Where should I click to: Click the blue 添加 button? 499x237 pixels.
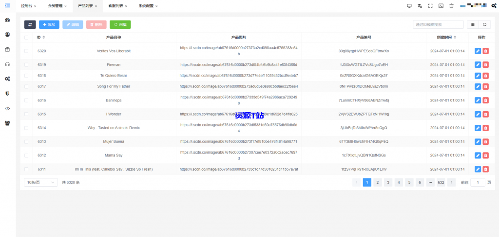49,24
